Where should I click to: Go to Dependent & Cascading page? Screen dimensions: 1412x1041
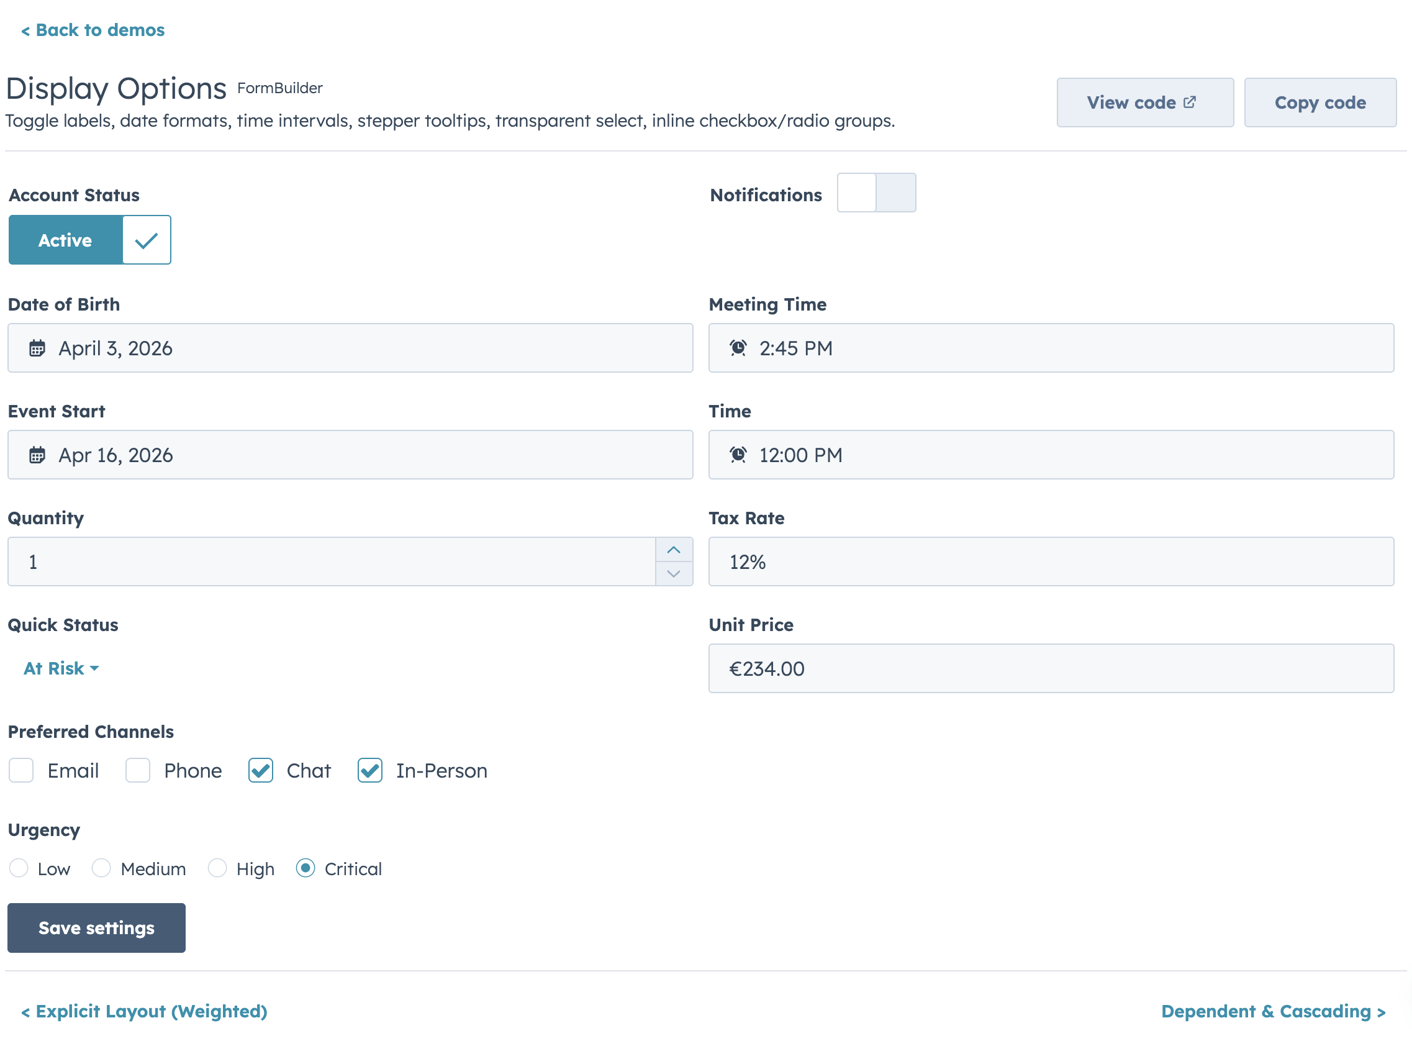click(1272, 1011)
